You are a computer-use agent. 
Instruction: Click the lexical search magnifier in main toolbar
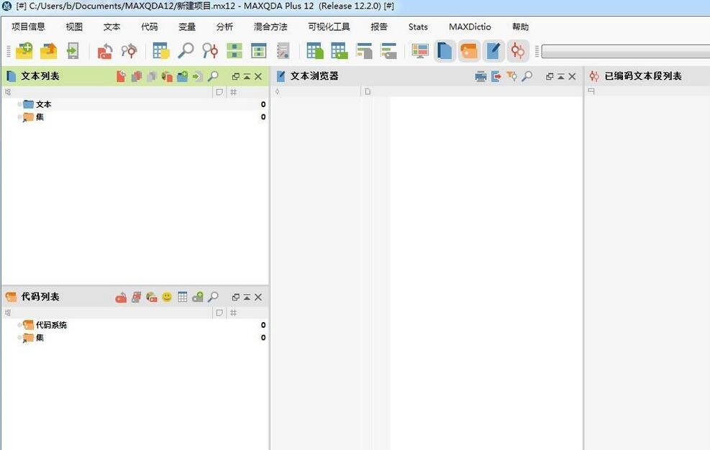(186, 51)
